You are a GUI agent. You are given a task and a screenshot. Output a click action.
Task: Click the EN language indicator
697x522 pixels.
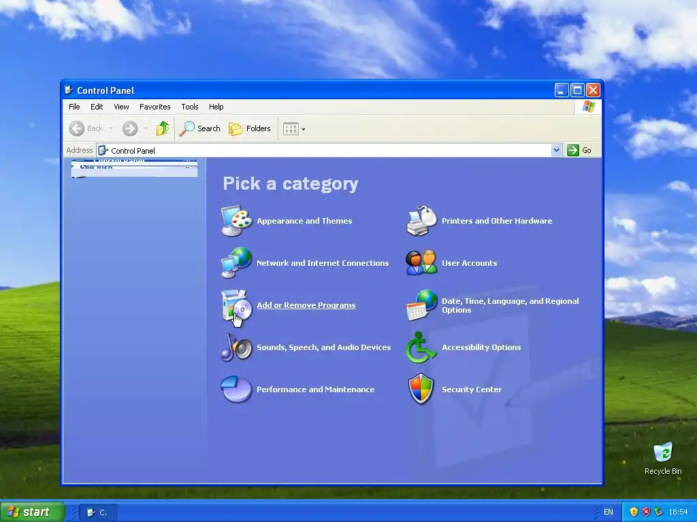(x=608, y=512)
